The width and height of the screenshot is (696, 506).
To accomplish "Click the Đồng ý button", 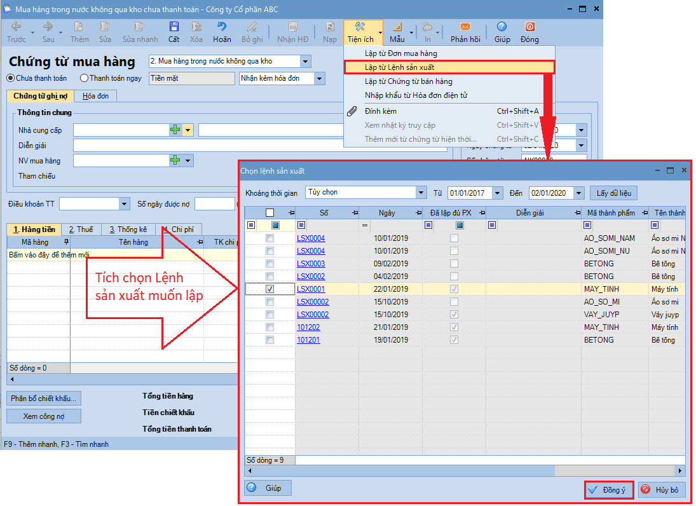I will click(x=608, y=490).
